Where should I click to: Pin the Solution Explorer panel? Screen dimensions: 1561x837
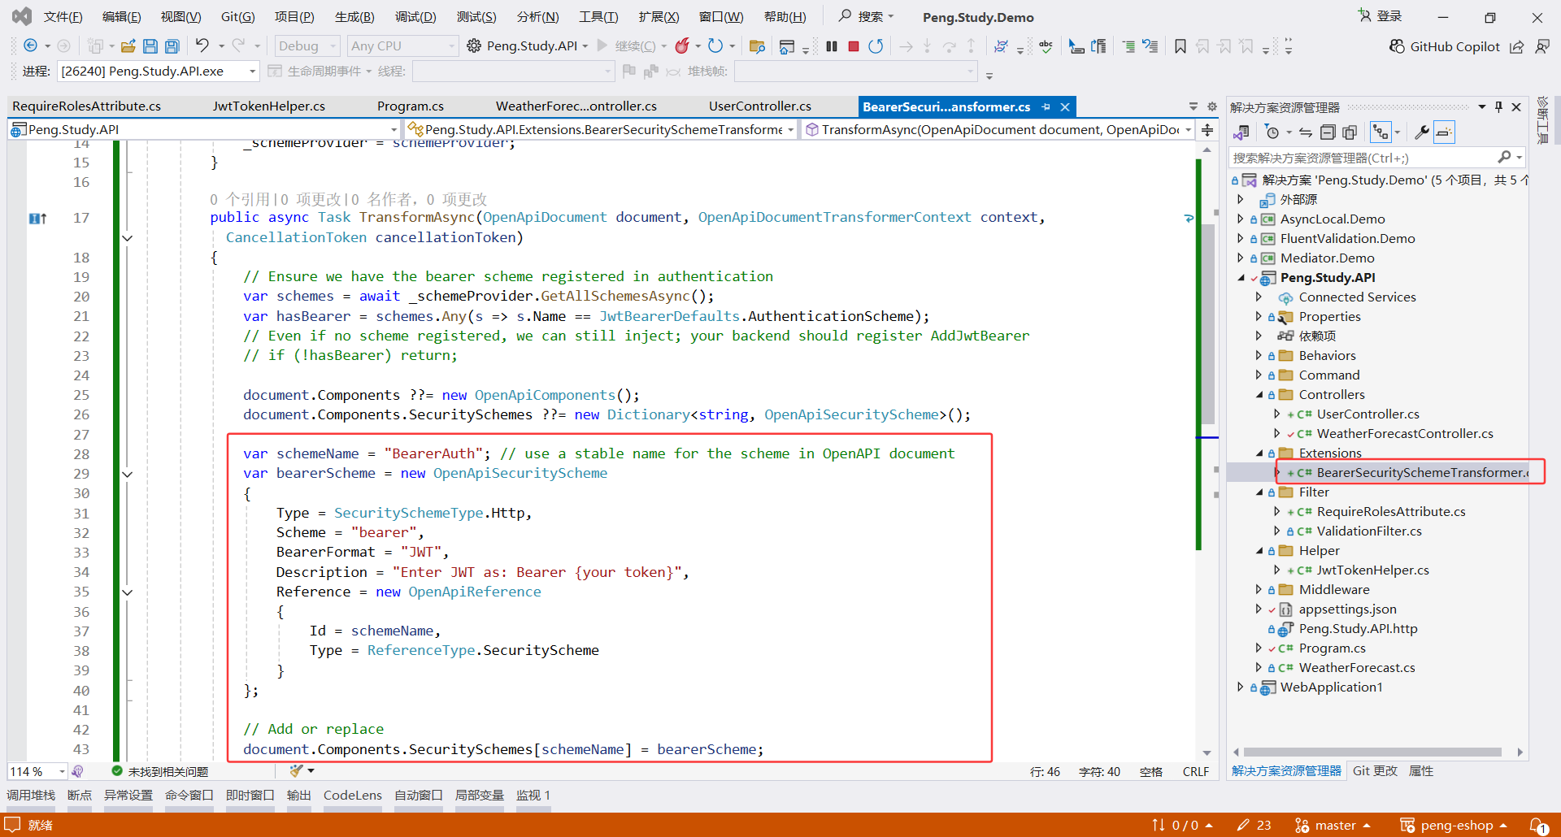pyautogui.click(x=1498, y=106)
